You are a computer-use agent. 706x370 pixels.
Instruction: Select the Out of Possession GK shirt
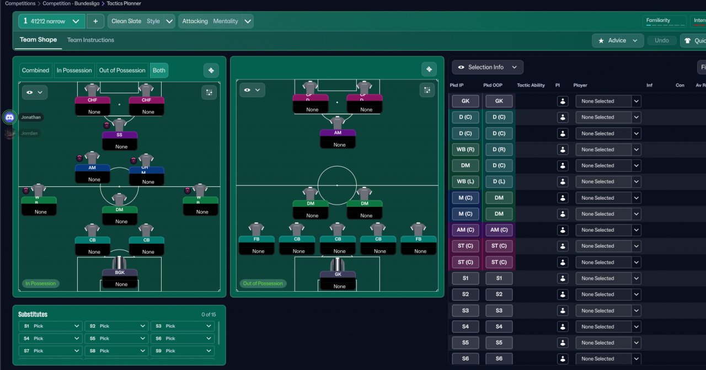338,265
